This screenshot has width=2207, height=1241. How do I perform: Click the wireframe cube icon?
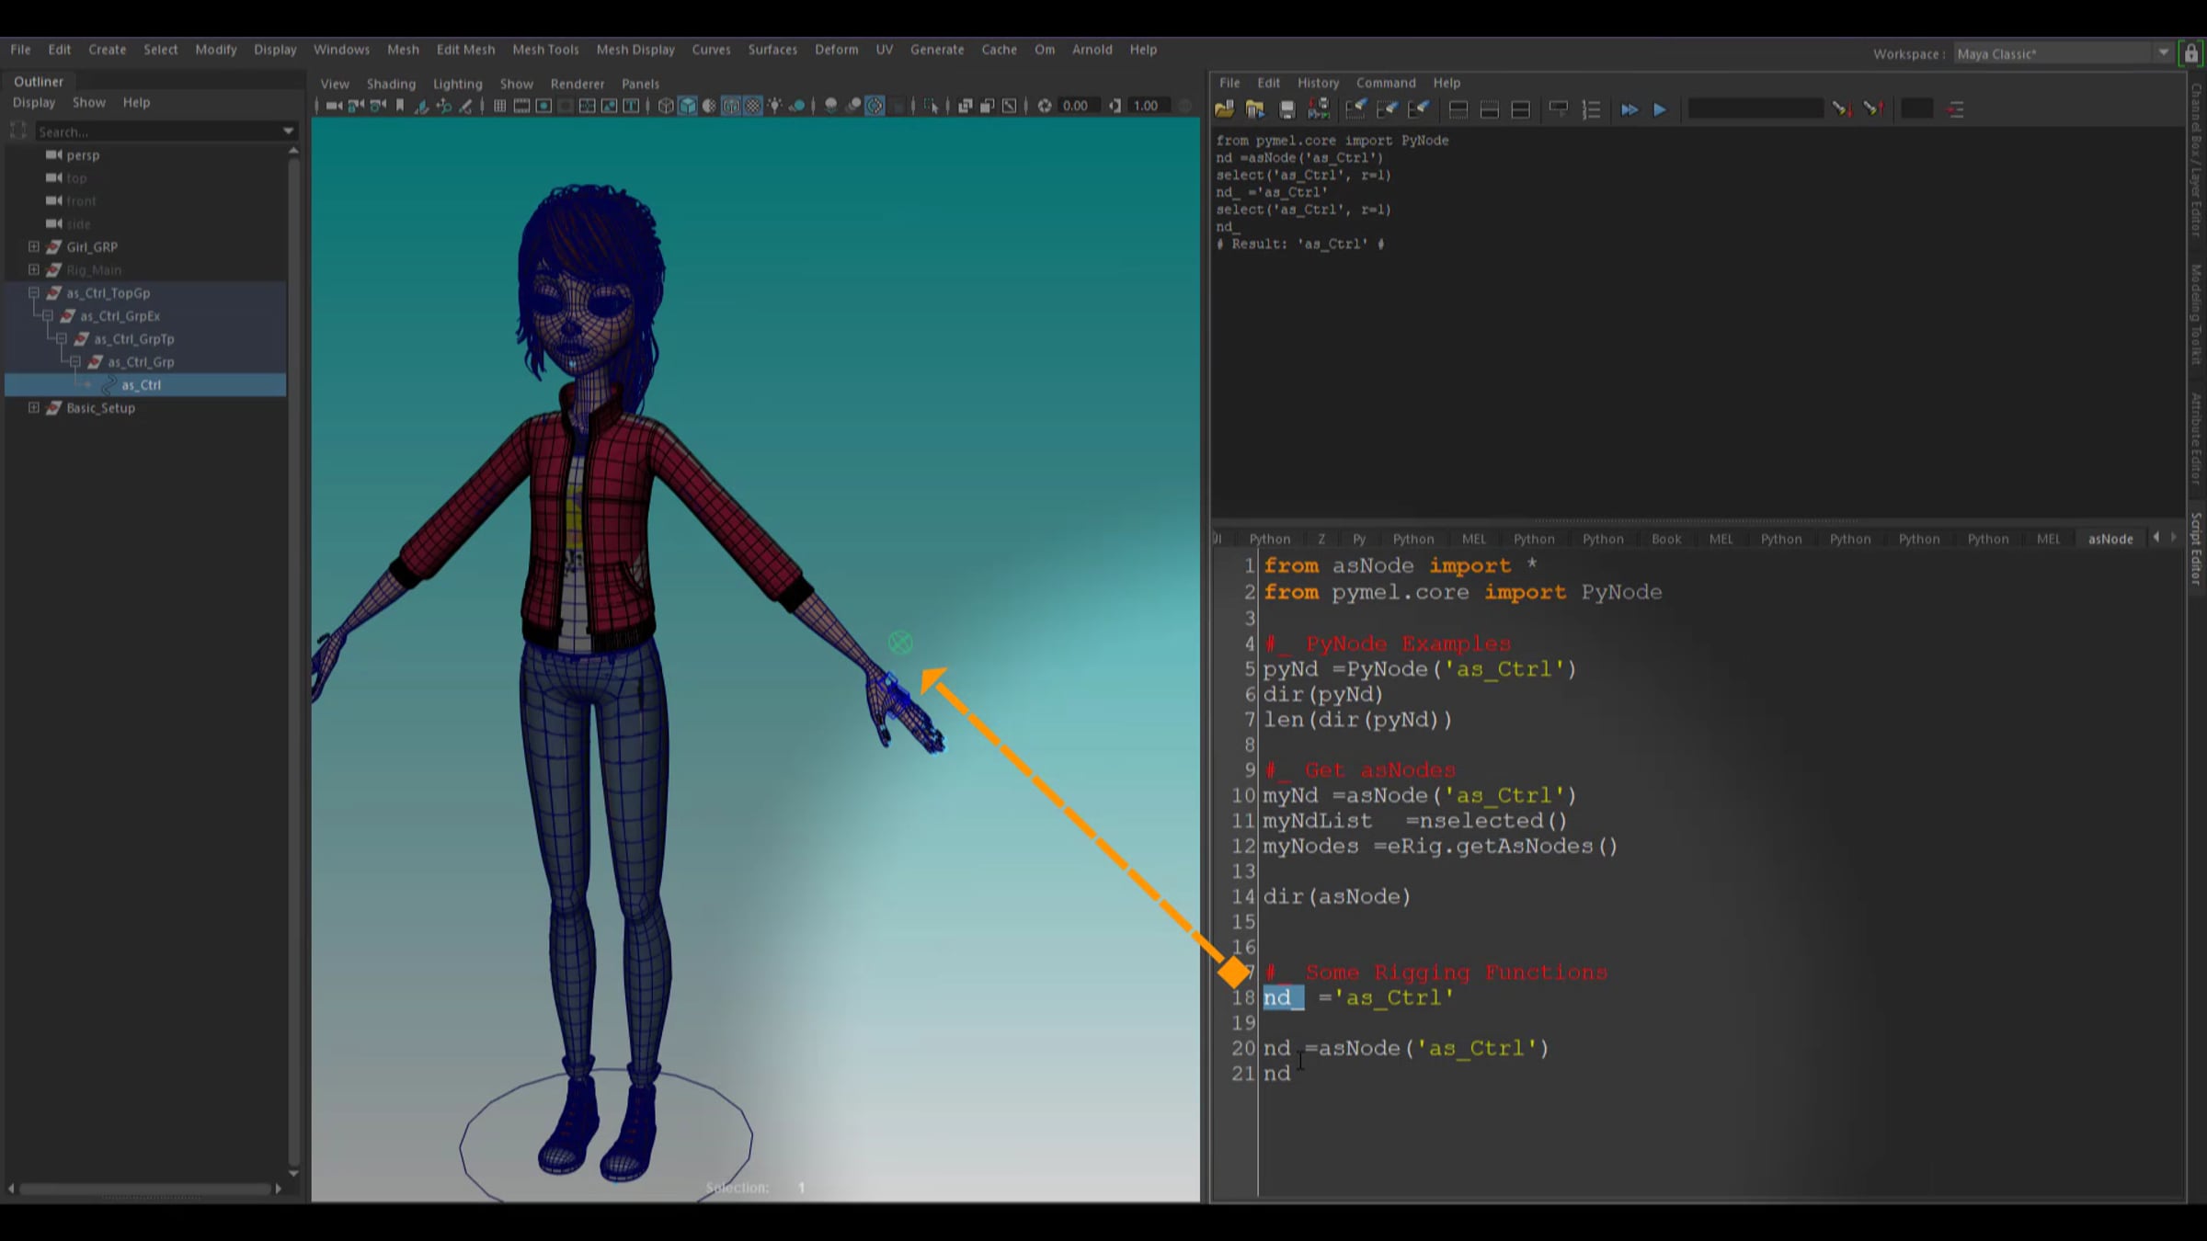(666, 106)
